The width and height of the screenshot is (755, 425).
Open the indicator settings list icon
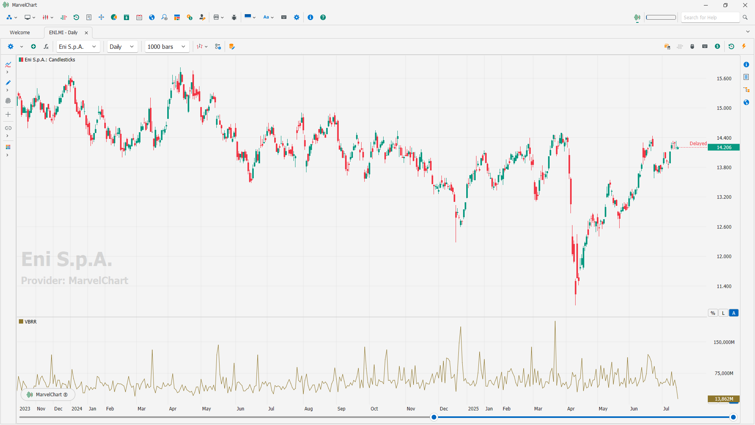tap(218, 46)
